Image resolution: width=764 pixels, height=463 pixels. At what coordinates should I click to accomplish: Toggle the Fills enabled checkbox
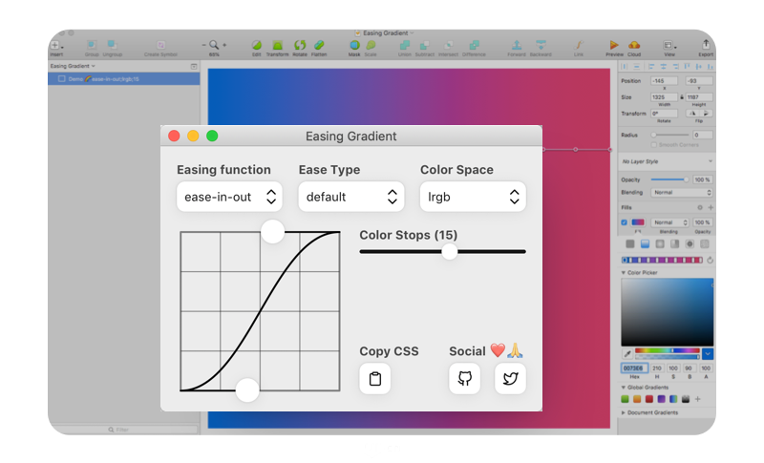click(x=624, y=221)
